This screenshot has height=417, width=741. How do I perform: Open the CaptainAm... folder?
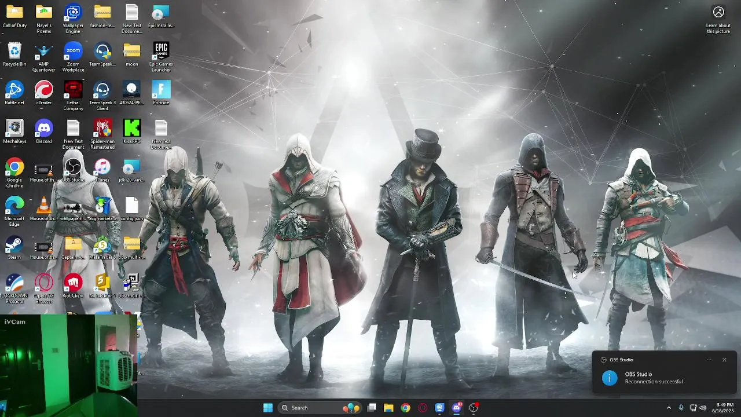click(73, 248)
